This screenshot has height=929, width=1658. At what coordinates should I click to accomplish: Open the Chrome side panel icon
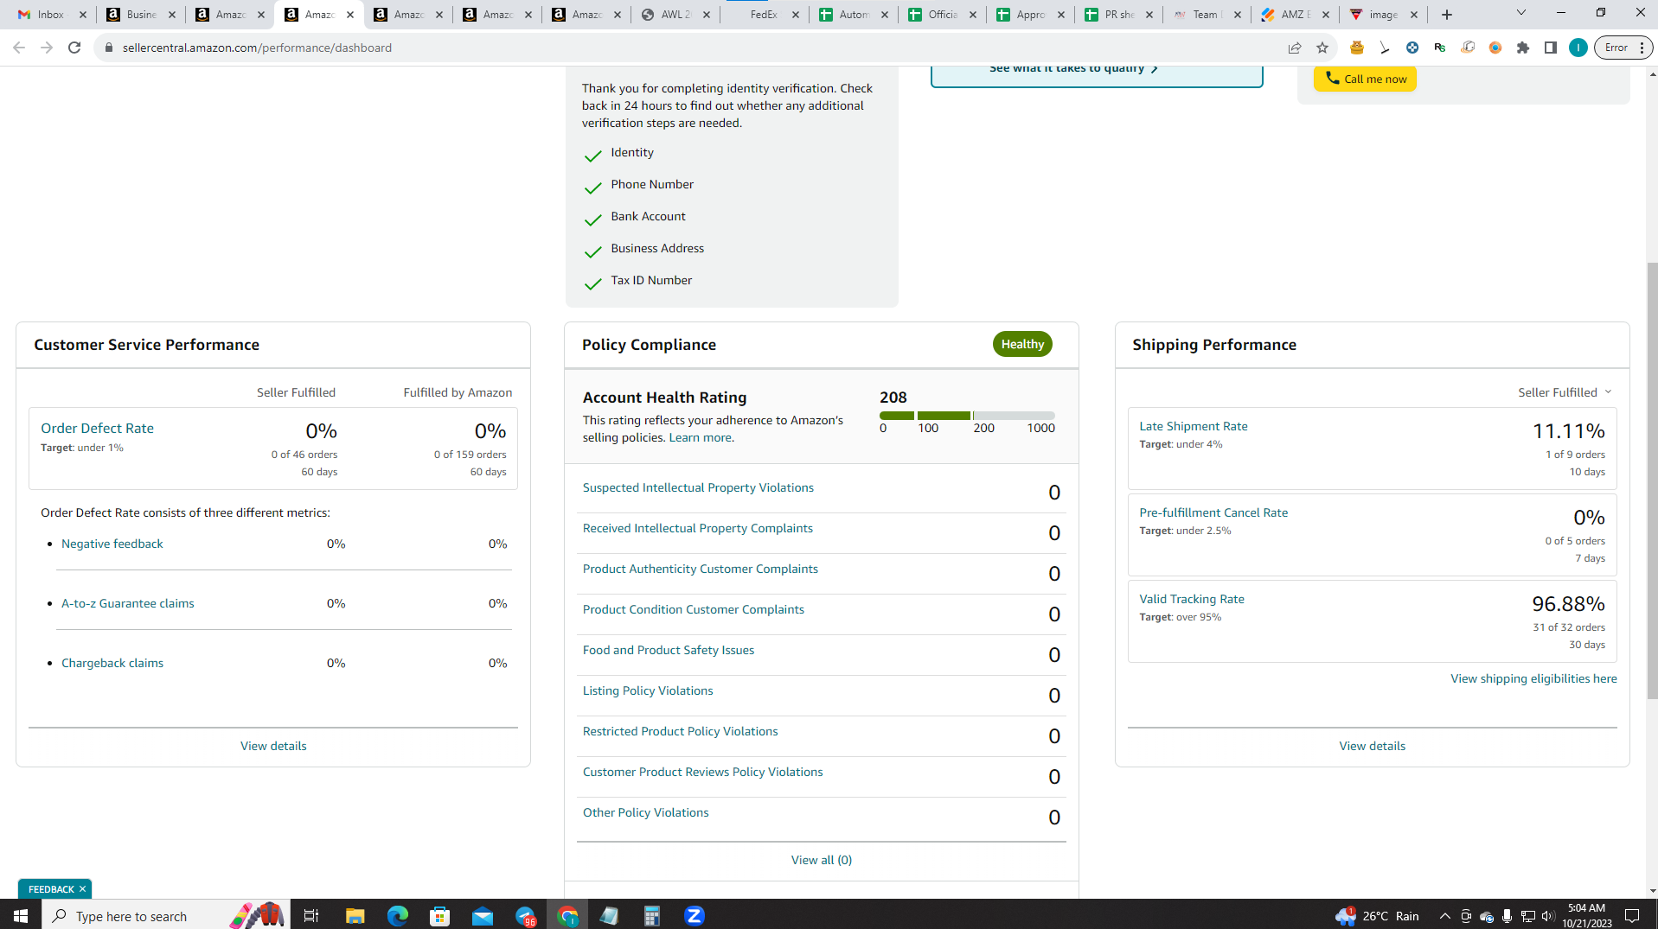(1551, 48)
